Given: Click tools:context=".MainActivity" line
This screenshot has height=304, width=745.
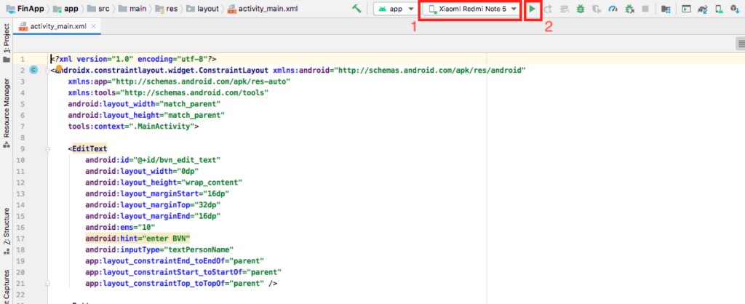Looking at the screenshot, I should [134, 127].
